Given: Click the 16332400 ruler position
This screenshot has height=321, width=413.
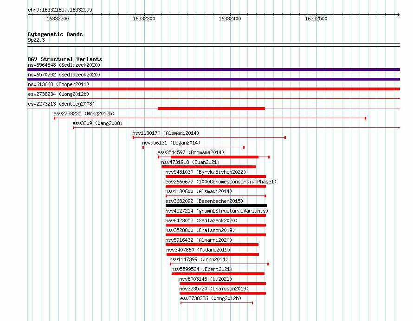Looking at the screenshot, I should pos(230,19).
